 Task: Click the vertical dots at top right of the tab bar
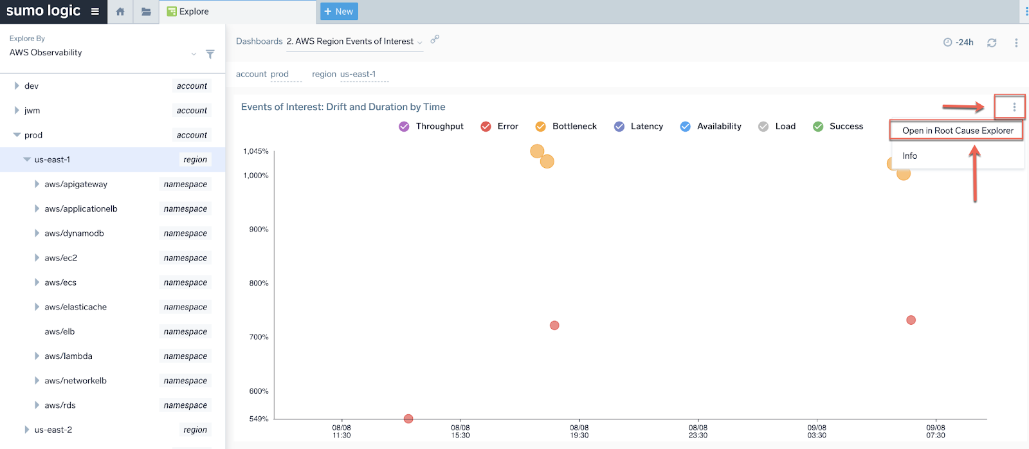[1026, 12]
